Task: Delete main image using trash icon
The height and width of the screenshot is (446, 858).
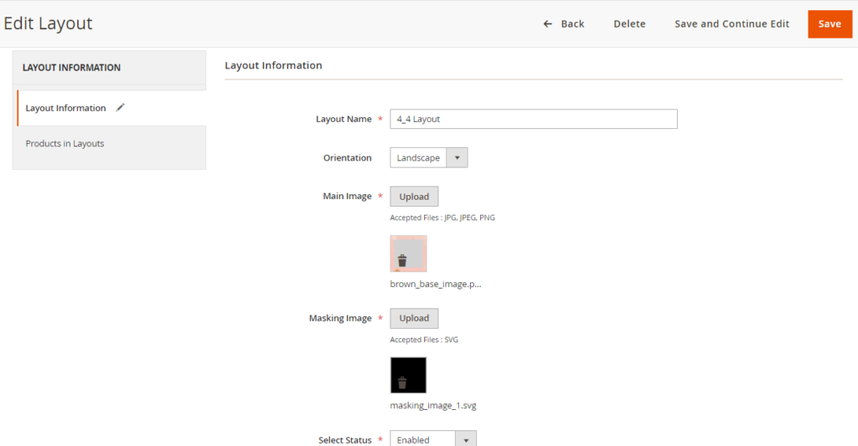Action: pos(402,260)
